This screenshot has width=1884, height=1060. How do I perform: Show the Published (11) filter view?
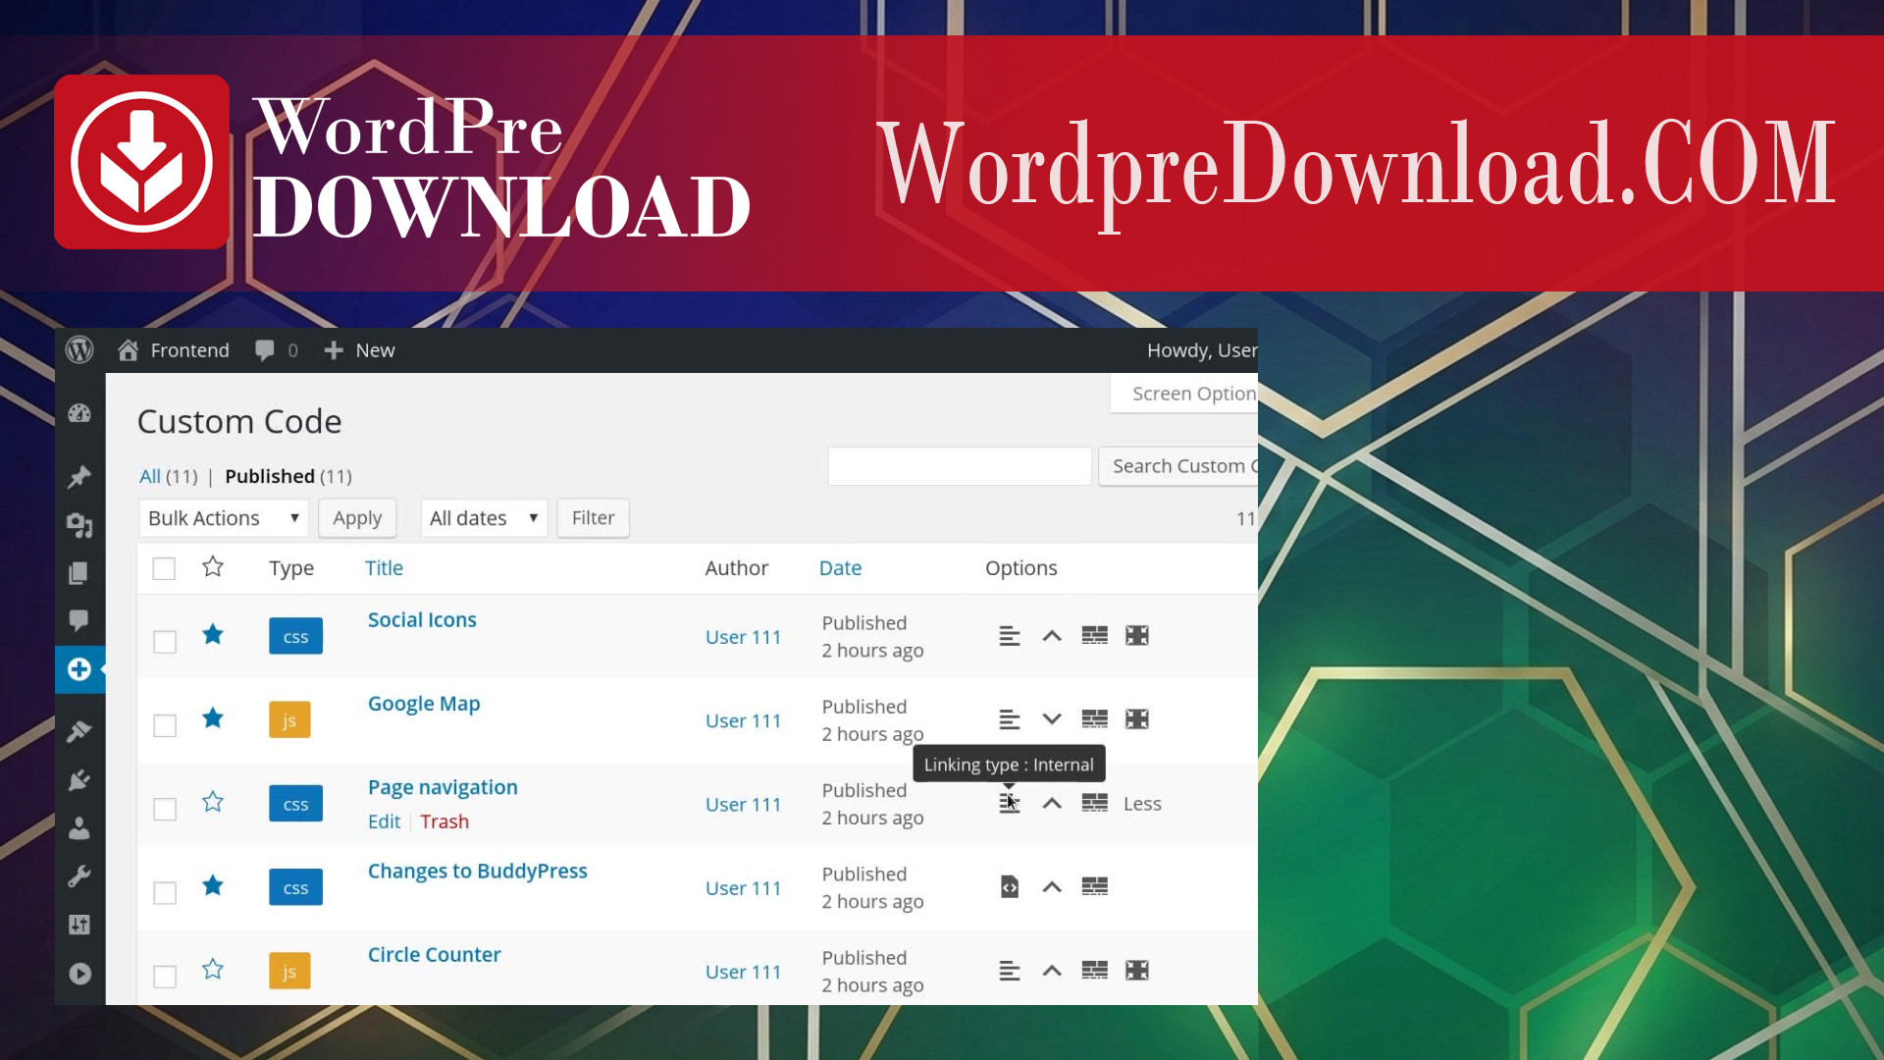[288, 476]
